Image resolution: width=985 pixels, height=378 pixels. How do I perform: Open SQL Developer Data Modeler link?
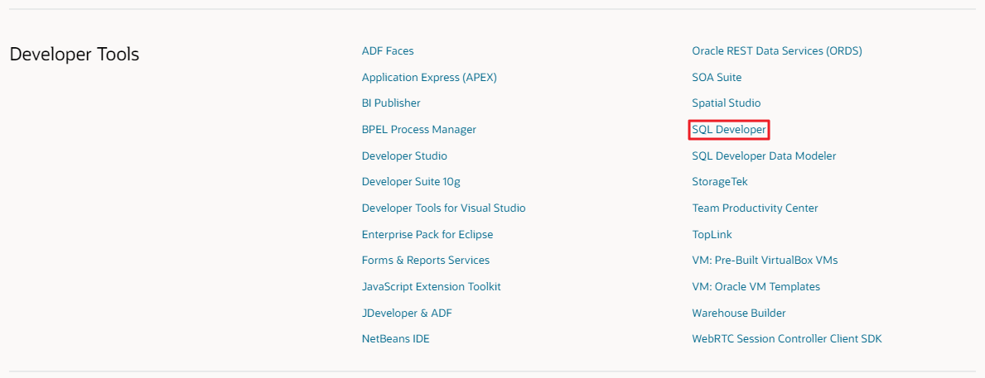(764, 156)
